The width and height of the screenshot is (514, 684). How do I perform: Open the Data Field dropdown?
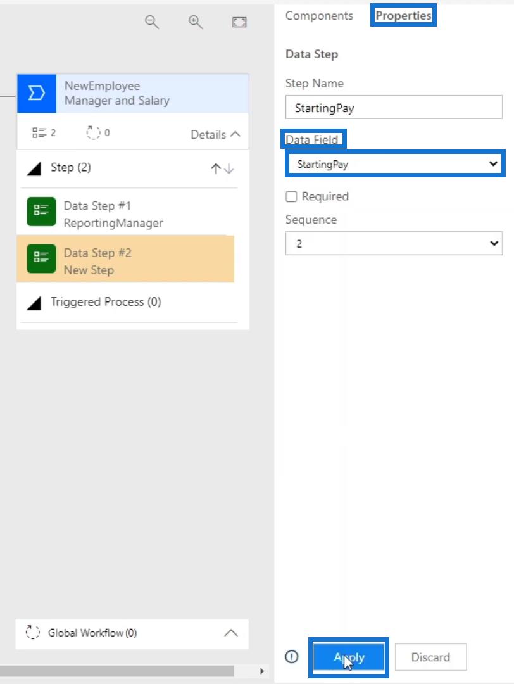pyautogui.click(x=395, y=164)
